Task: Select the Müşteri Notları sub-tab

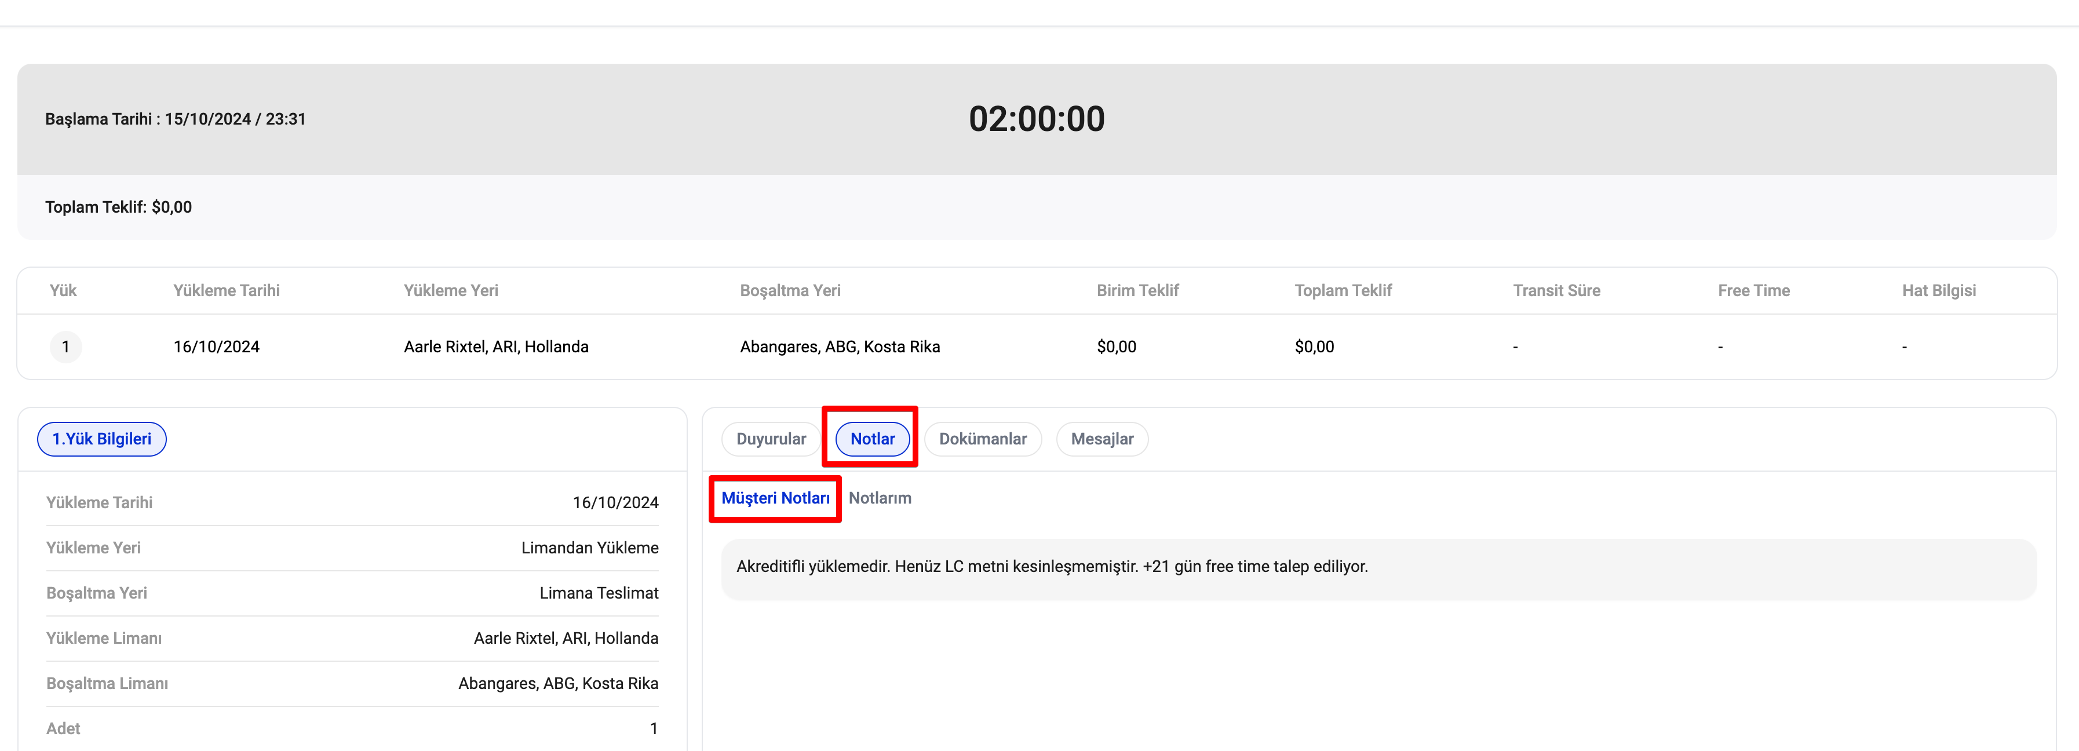Action: tap(775, 498)
